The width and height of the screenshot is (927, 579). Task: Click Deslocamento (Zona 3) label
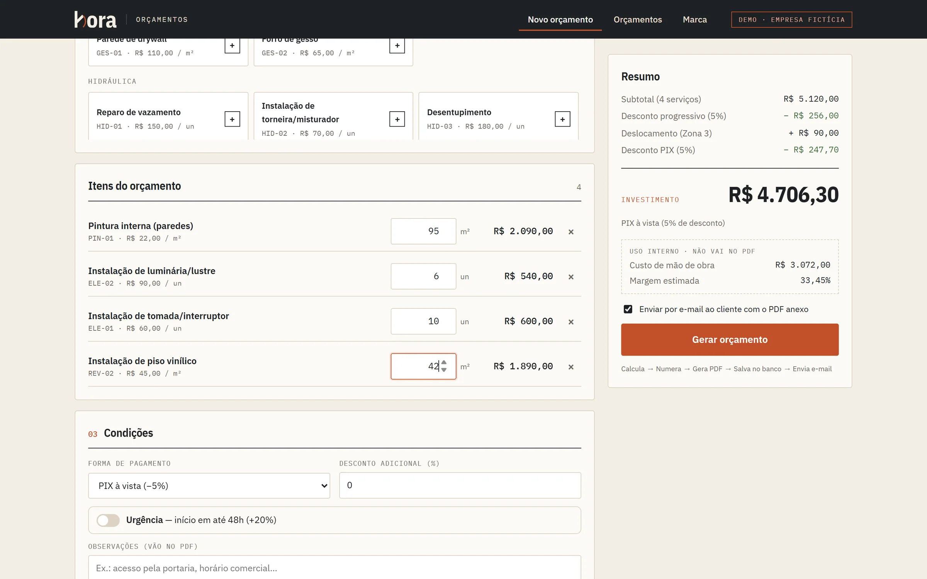[666, 133]
